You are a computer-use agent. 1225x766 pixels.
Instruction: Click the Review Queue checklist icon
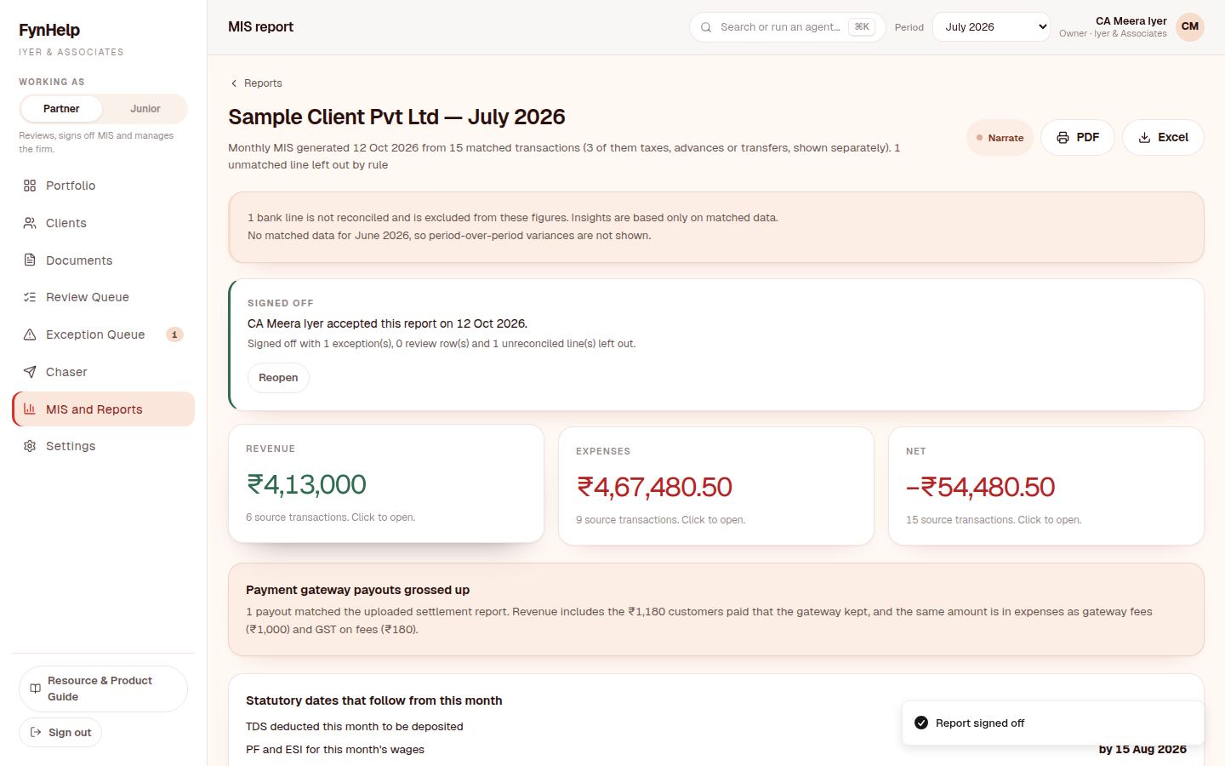coord(30,297)
